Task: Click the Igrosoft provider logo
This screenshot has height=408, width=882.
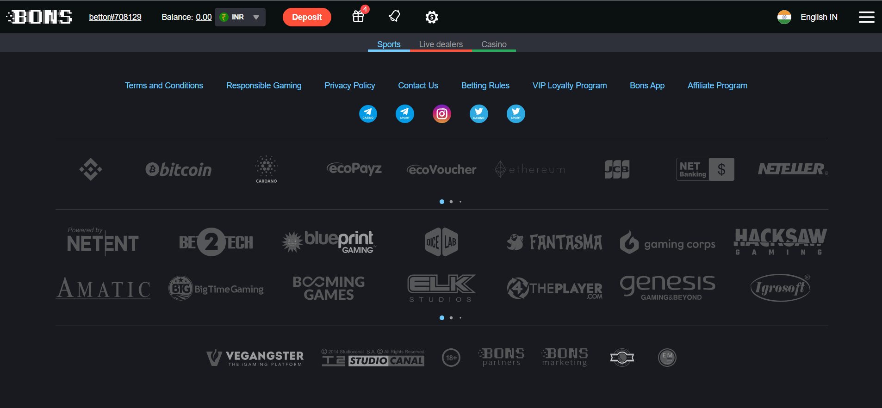Action: click(x=780, y=288)
